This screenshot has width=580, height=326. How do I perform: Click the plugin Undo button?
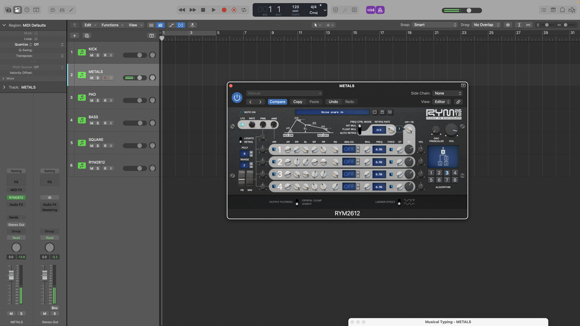tap(333, 102)
